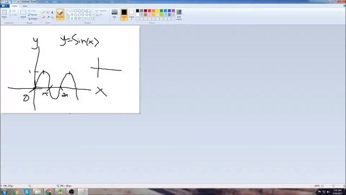Viewport: 346px width, 195px height.
Task: Choose the Rectangle shape
Action: 79,11
